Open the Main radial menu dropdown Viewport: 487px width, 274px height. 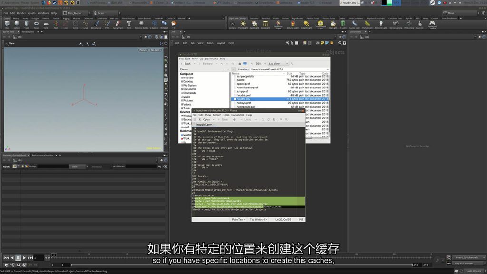click(106, 13)
